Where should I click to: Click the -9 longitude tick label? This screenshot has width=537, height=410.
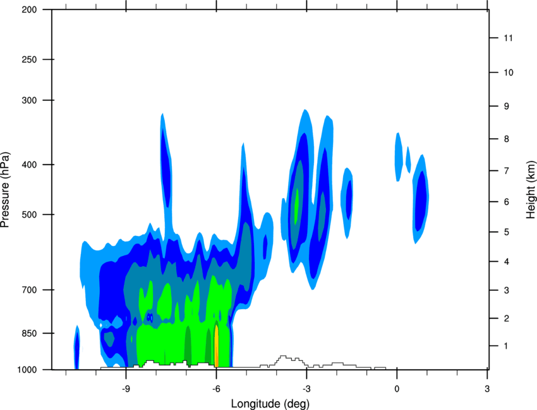[126, 389]
